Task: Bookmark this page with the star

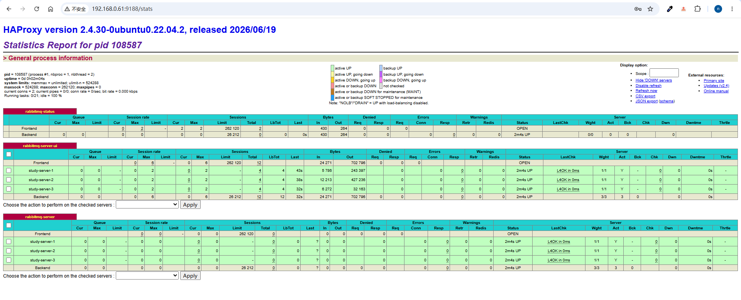Action: (x=650, y=9)
